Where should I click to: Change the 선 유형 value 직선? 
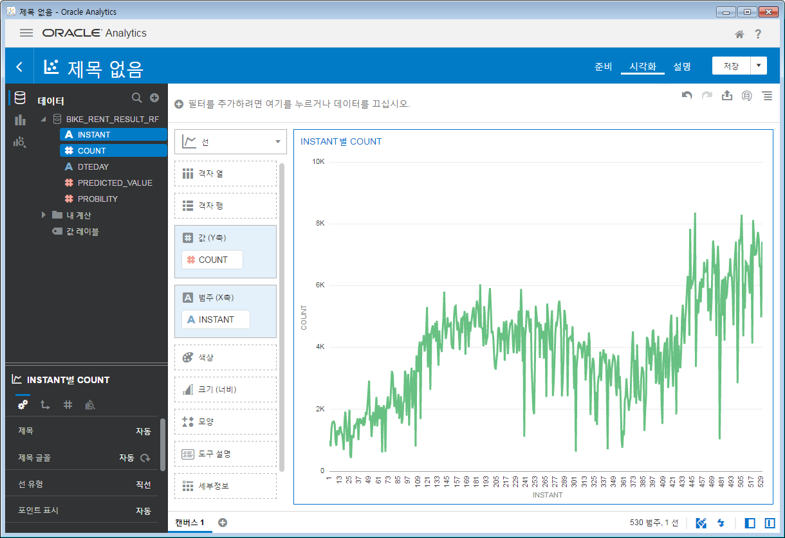click(x=143, y=485)
